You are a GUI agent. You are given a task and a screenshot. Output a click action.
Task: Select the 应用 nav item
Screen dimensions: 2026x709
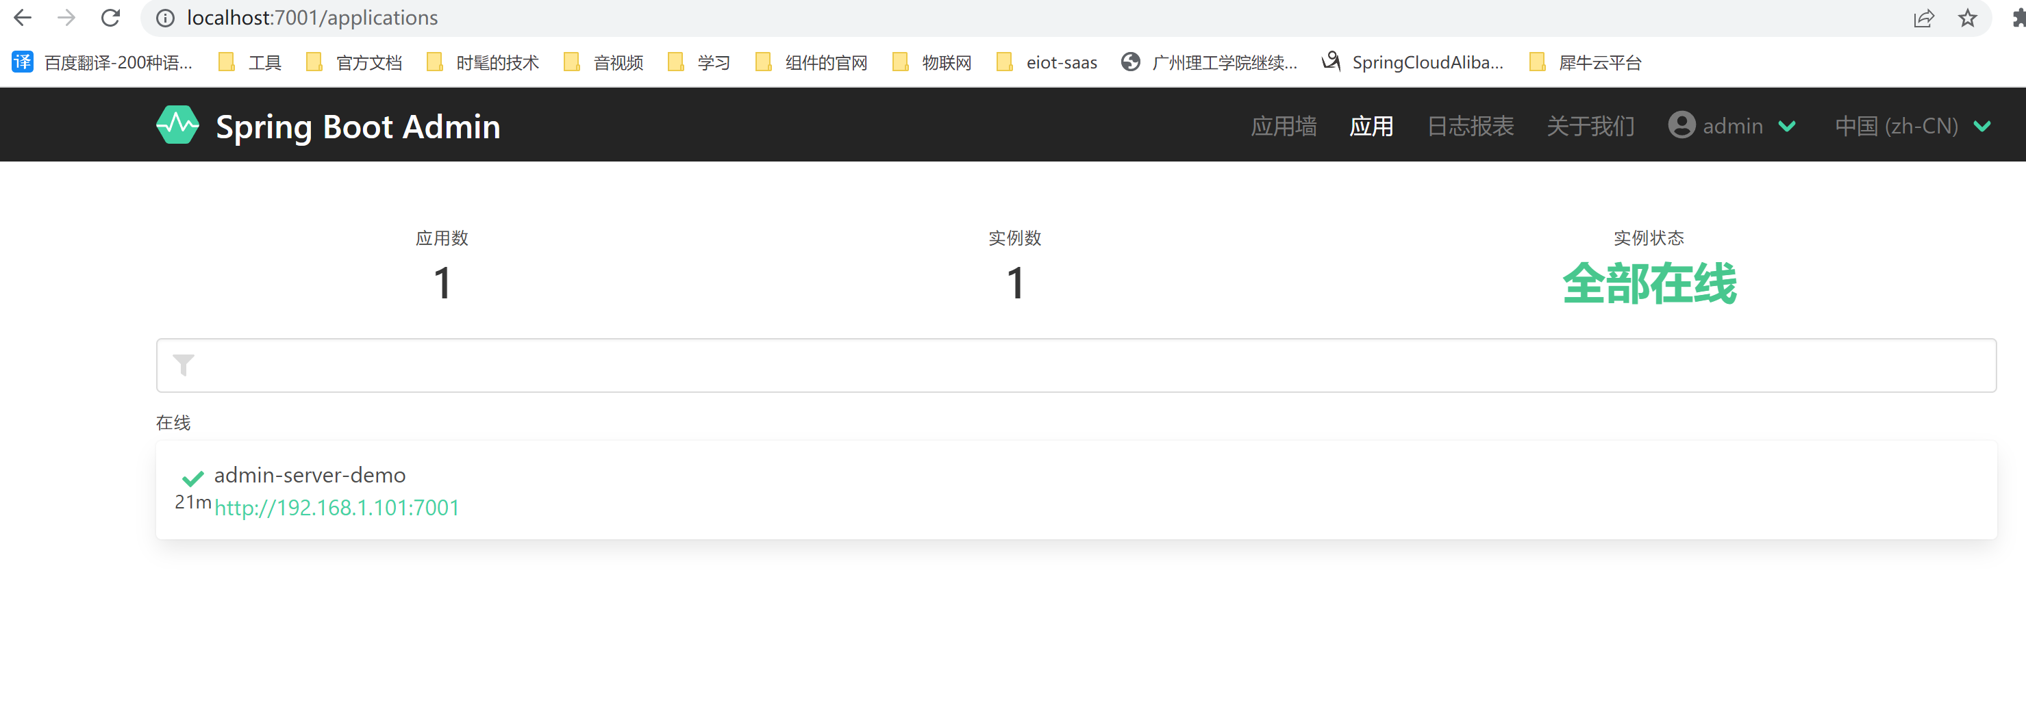(1371, 126)
